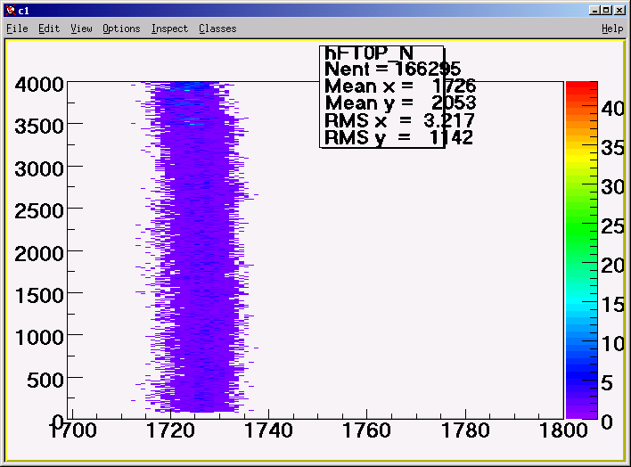Click the 15 label on the palette axis
The image size is (631, 467).
[613, 305]
